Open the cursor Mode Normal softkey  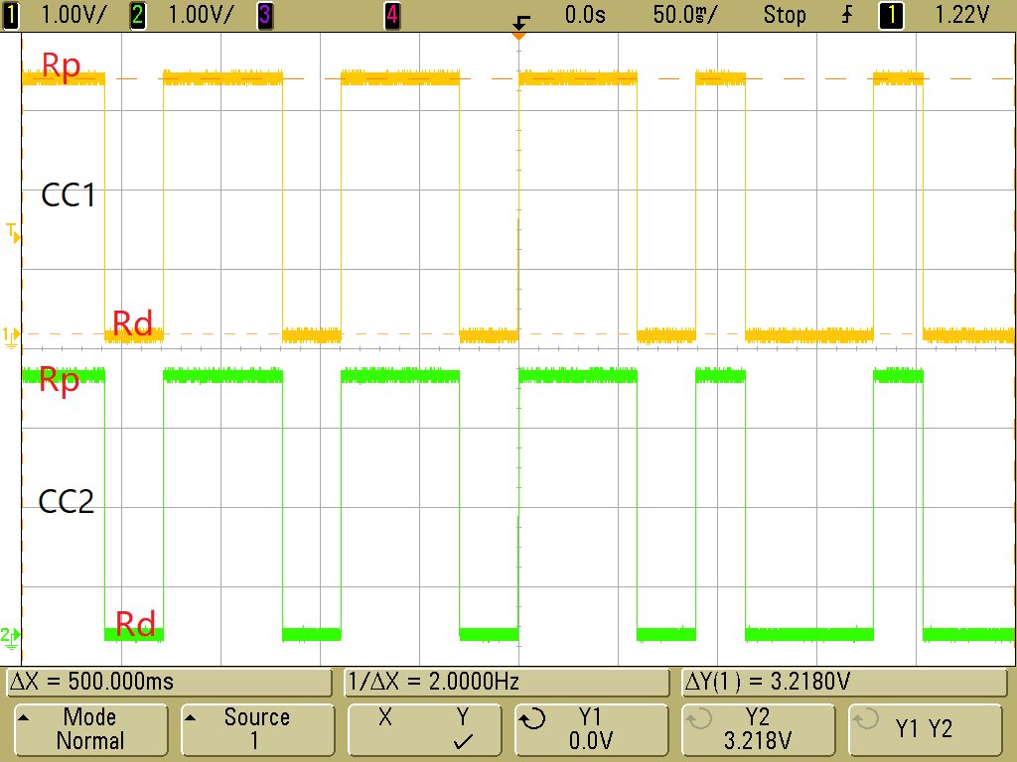click(x=90, y=729)
